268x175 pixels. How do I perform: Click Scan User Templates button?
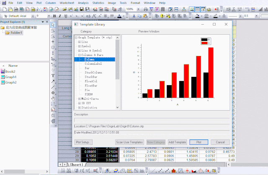click(x=129, y=142)
